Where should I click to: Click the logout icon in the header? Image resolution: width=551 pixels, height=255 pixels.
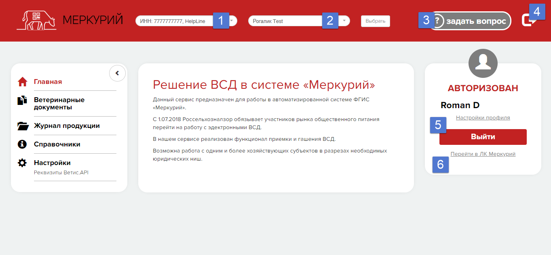528,20
